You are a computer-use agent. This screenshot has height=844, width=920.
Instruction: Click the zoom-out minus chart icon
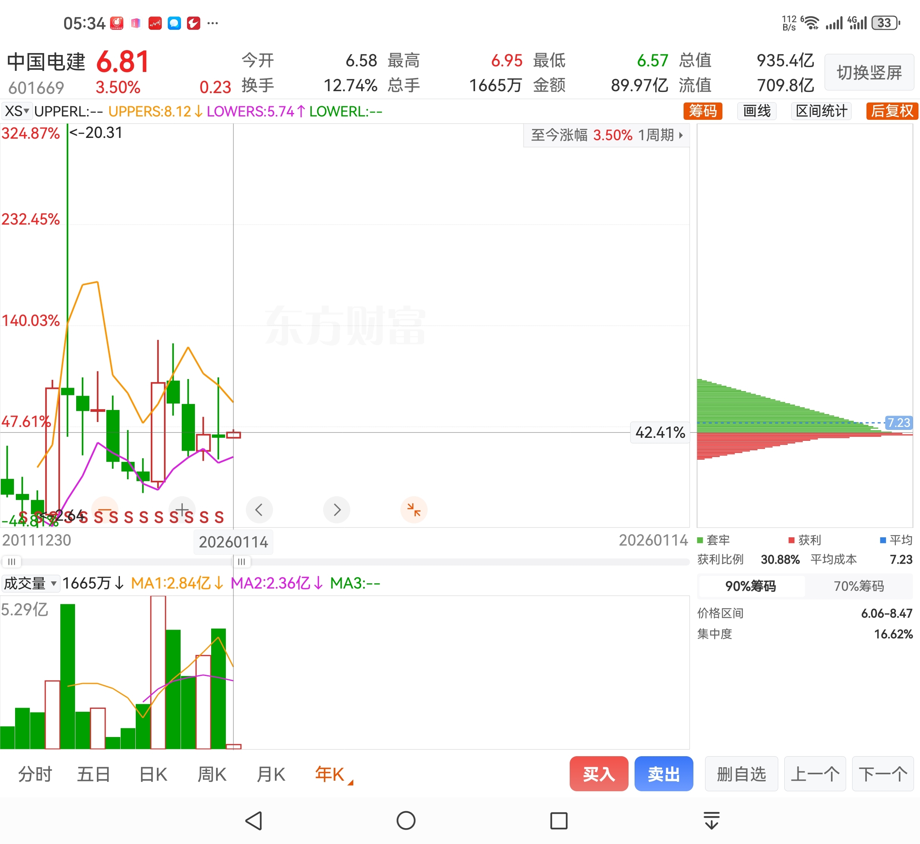click(x=105, y=509)
